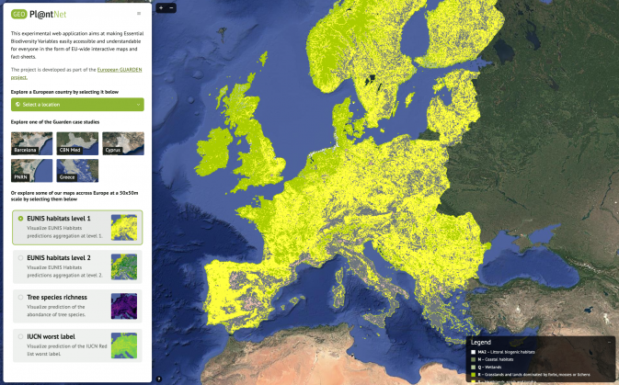Select EUNIS habitats level 2 radio

click(21, 258)
